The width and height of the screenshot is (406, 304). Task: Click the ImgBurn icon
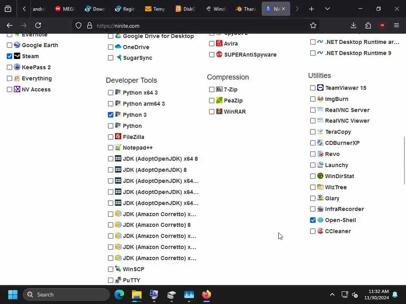320,99
